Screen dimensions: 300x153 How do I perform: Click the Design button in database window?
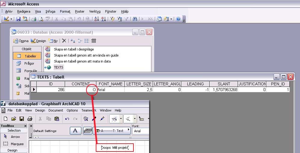tap(38, 41)
